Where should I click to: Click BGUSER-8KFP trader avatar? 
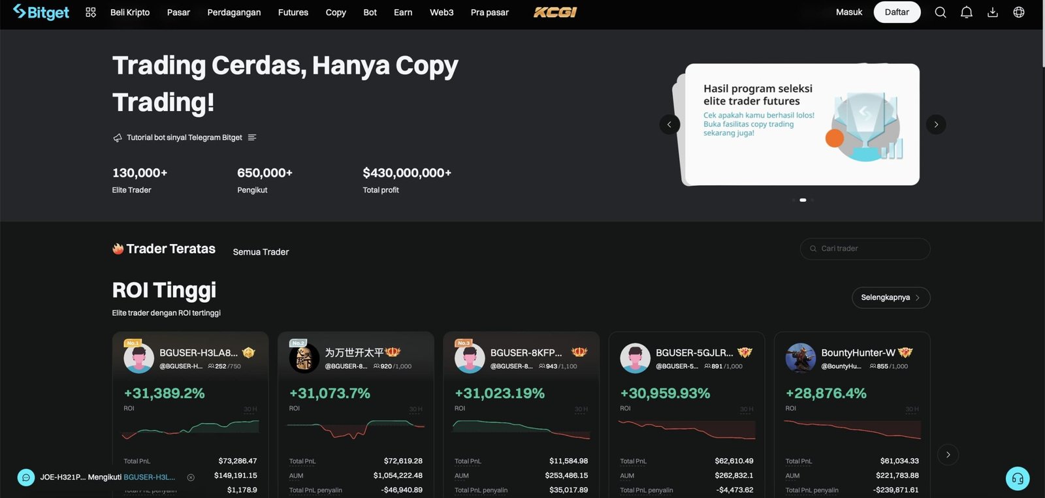pyautogui.click(x=470, y=358)
